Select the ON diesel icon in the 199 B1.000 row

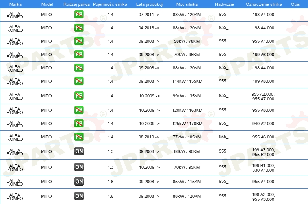click(79, 167)
